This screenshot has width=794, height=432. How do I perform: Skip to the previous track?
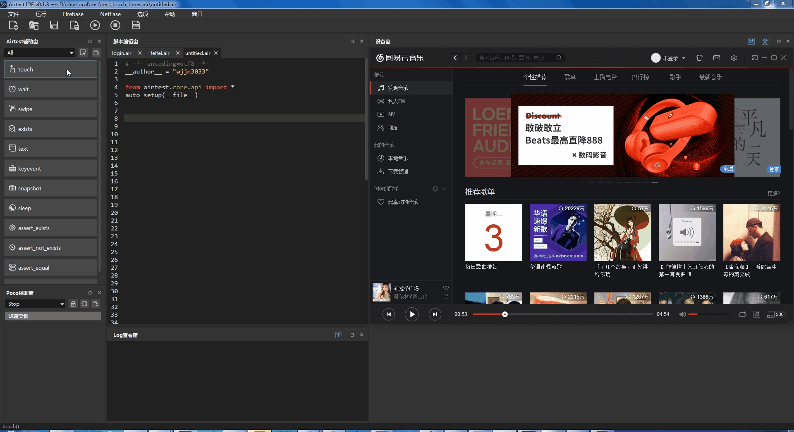click(x=389, y=314)
